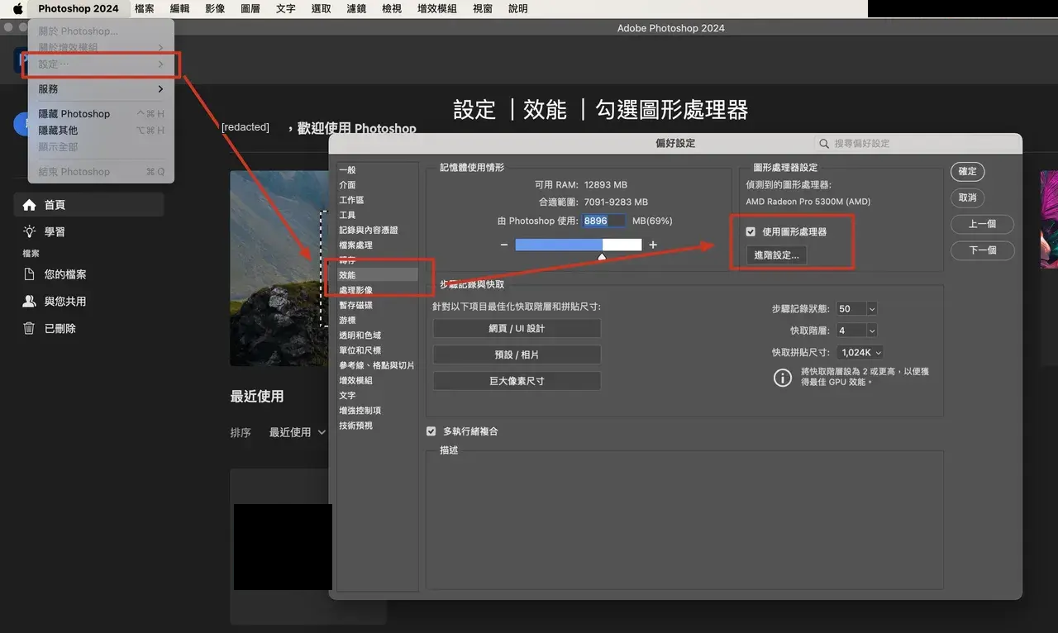Click the 上一個 button
This screenshot has height=633, width=1058.
point(982,224)
